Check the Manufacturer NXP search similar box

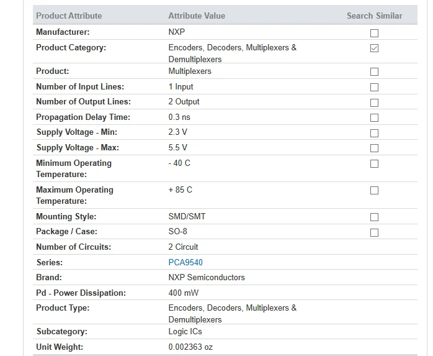tap(374, 33)
